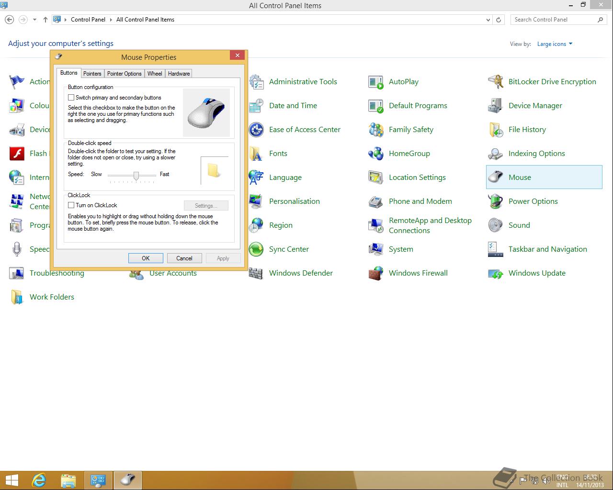Open Taskbar and Navigation icon
Image resolution: width=613 pixels, height=490 pixels.
click(496, 249)
